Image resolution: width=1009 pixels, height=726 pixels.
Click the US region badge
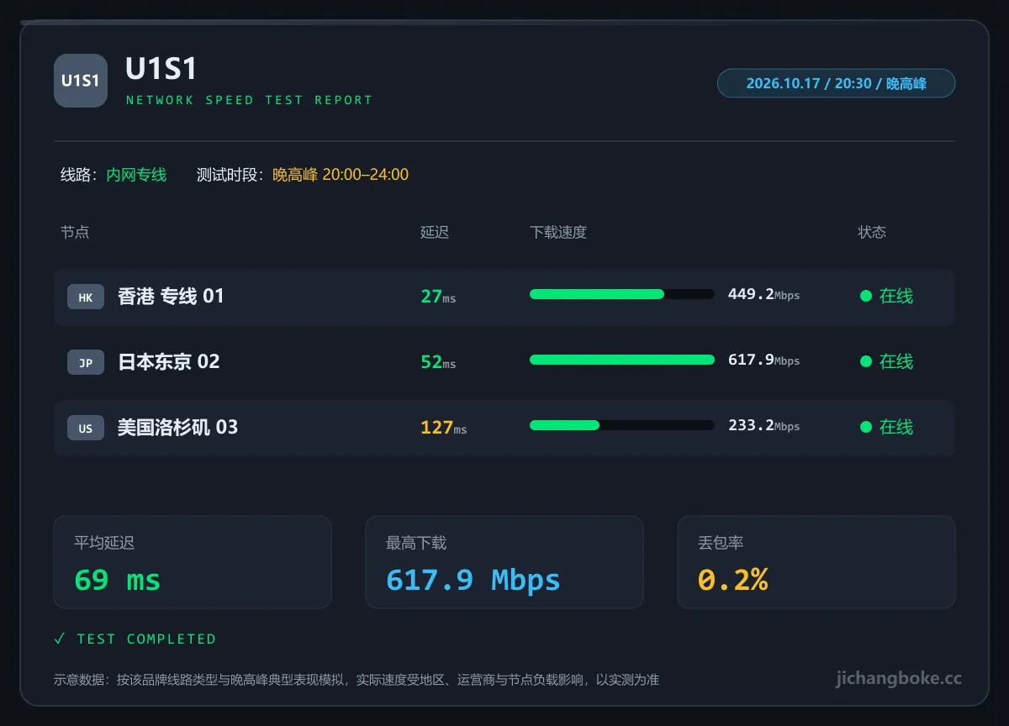click(x=86, y=428)
